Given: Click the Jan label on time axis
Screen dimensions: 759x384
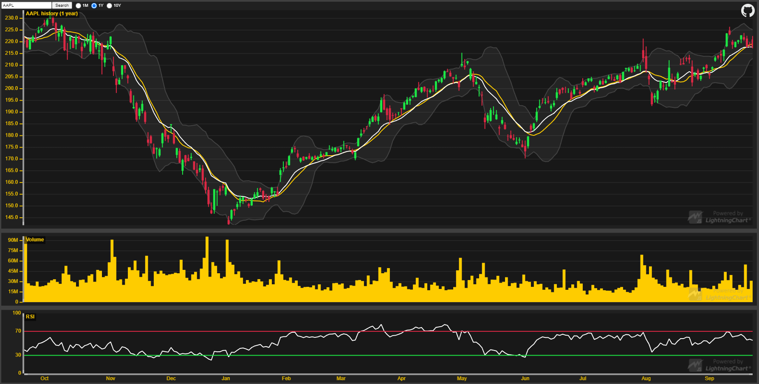Looking at the screenshot, I should pos(226,378).
